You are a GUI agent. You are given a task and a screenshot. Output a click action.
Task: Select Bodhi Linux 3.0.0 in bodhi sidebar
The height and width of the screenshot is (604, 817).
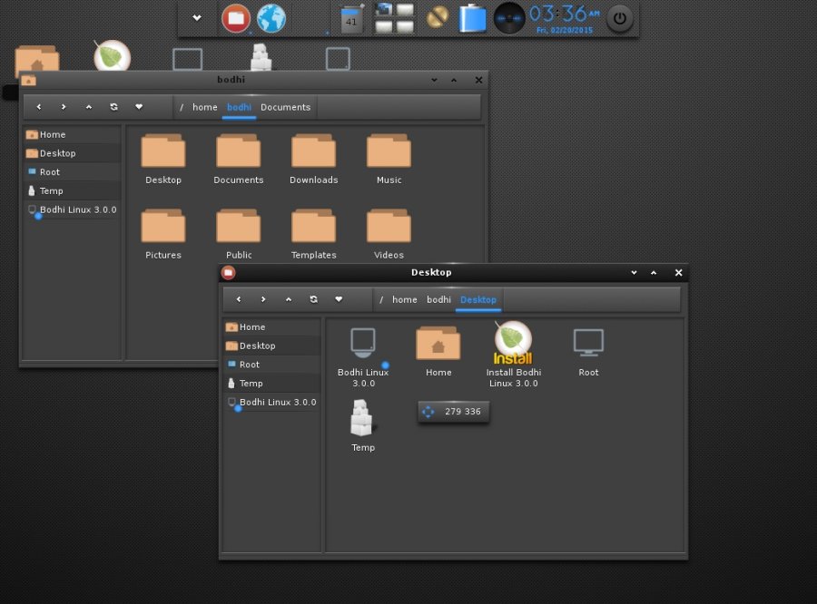click(73, 209)
